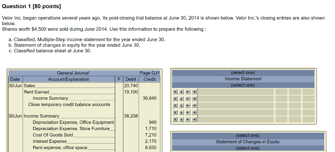This screenshot has height=152, width=335.
Task: Click the Credit column header
Action: (x=150, y=79)
